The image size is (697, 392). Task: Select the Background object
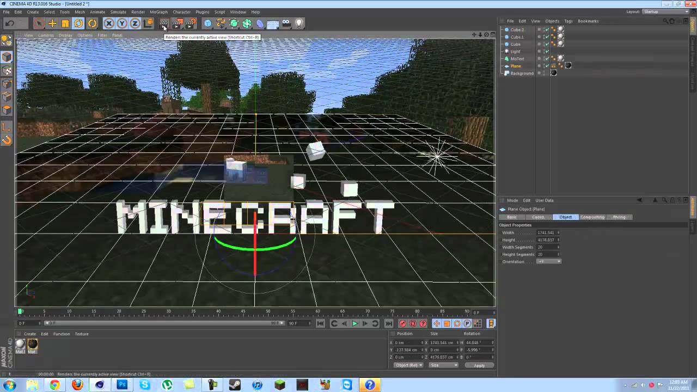pos(522,73)
